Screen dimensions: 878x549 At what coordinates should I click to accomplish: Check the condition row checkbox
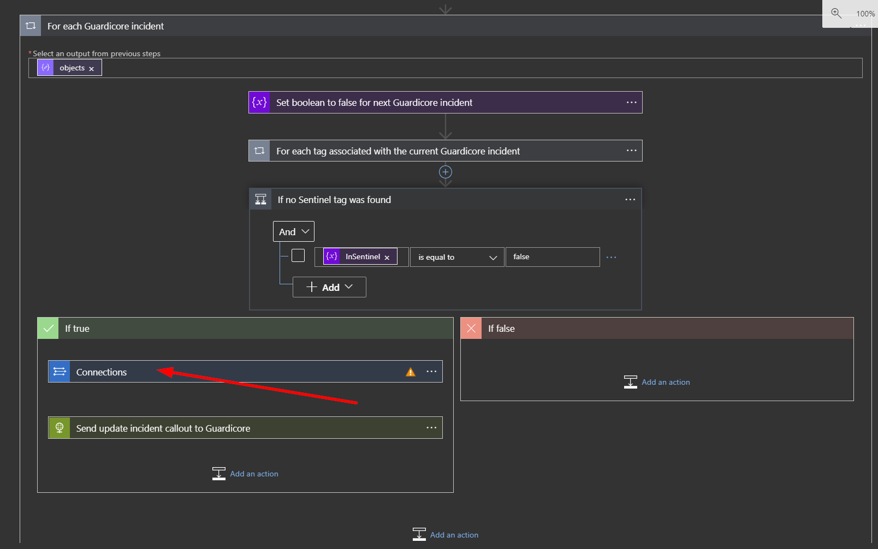tap(298, 255)
